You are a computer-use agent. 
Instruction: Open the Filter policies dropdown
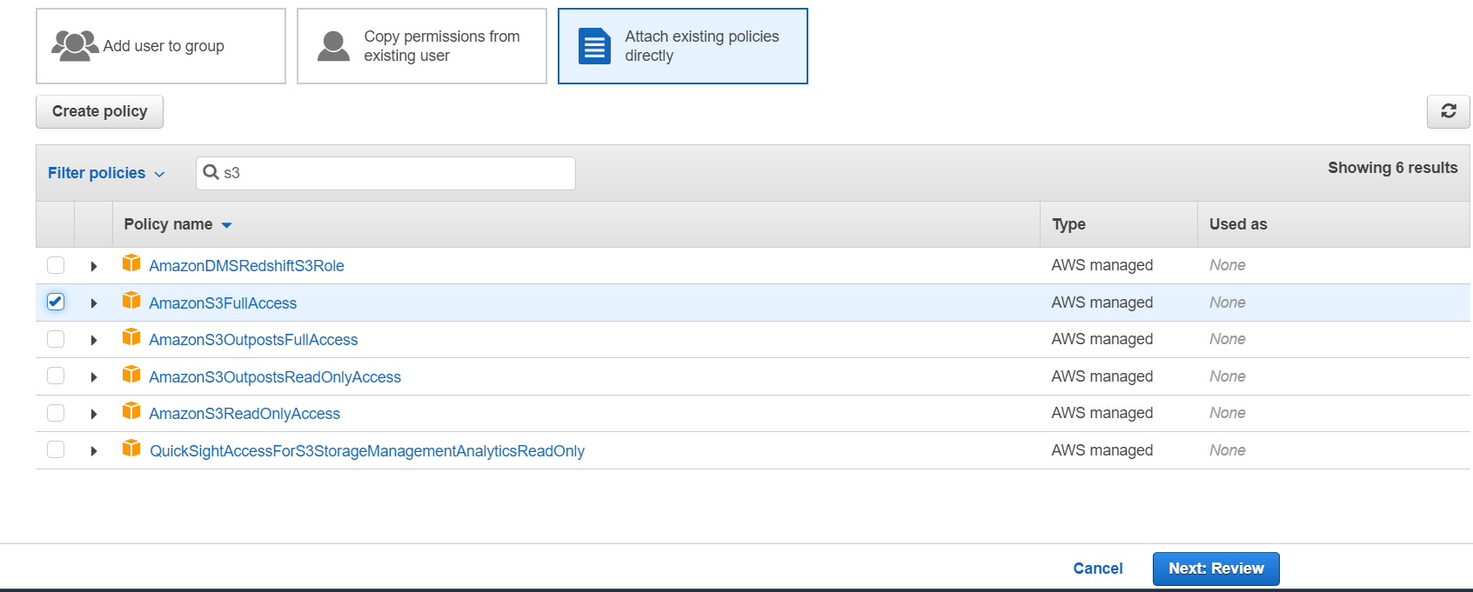point(105,173)
